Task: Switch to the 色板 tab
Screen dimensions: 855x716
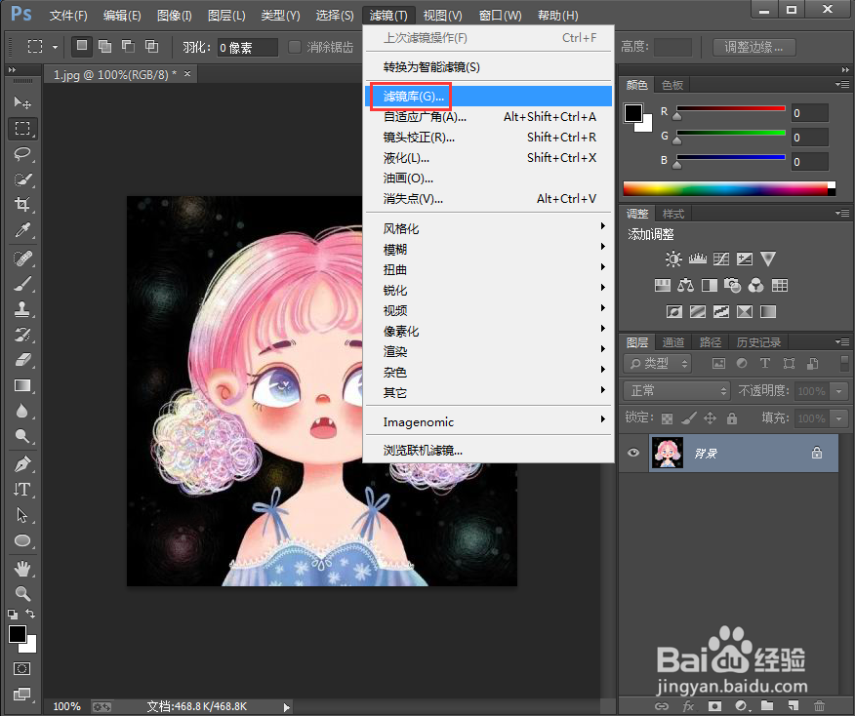Action: [x=672, y=85]
